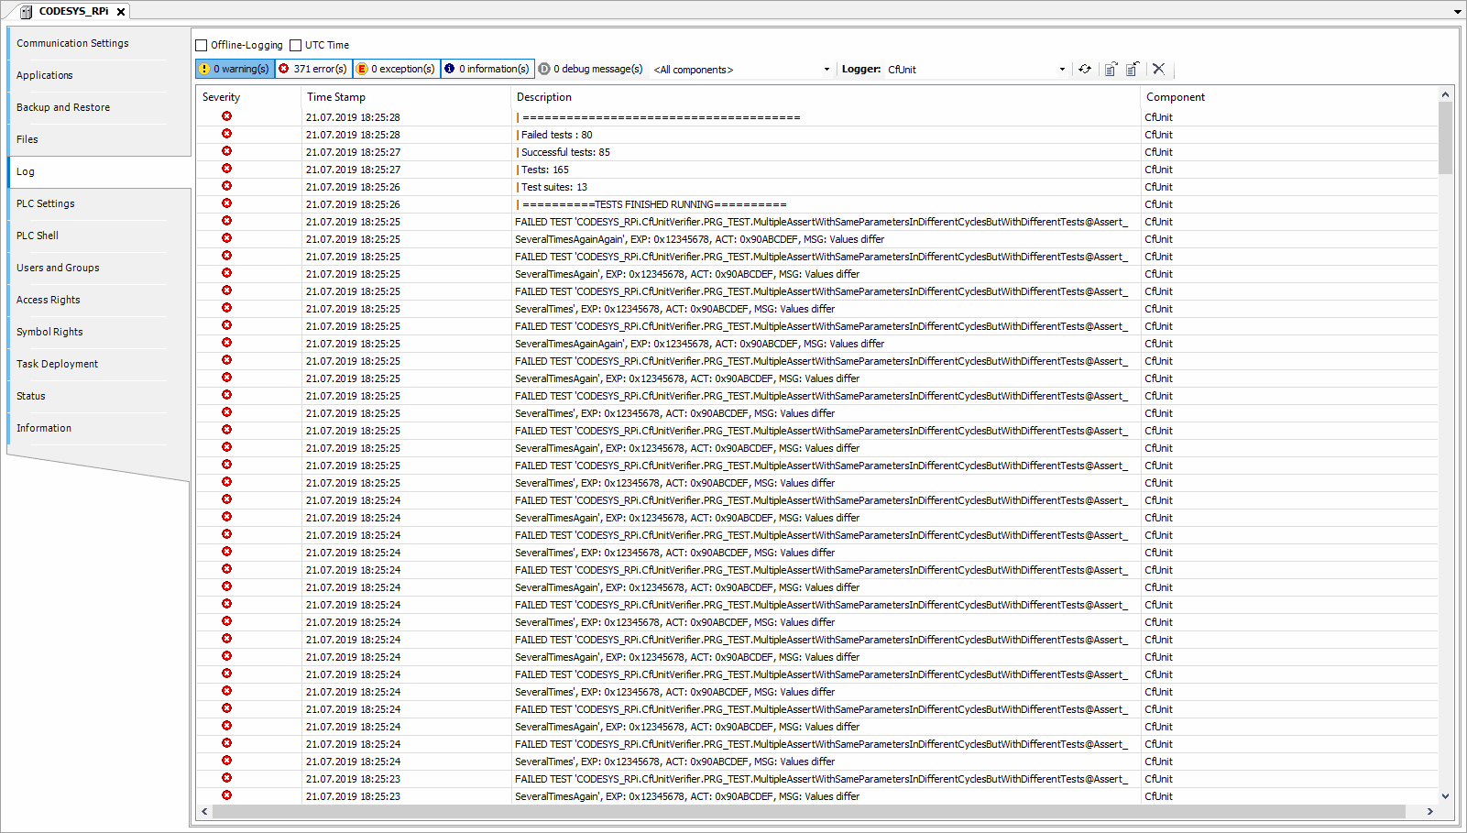
Task: Select the 'Successful tests: 85' log entry
Action: coord(817,152)
